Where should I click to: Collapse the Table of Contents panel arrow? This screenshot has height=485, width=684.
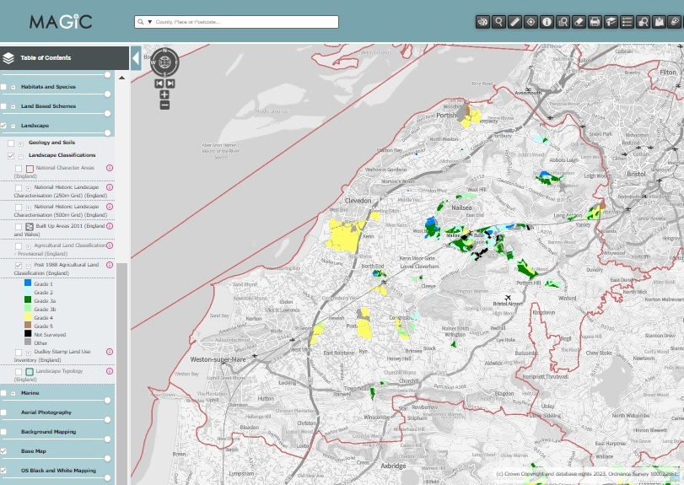136,58
